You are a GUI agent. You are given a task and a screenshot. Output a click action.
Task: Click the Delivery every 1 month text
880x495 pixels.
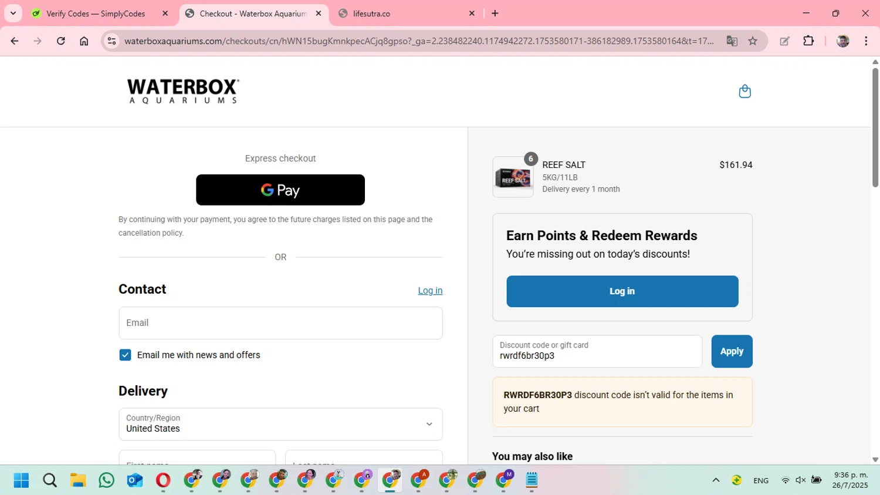point(581,189)
